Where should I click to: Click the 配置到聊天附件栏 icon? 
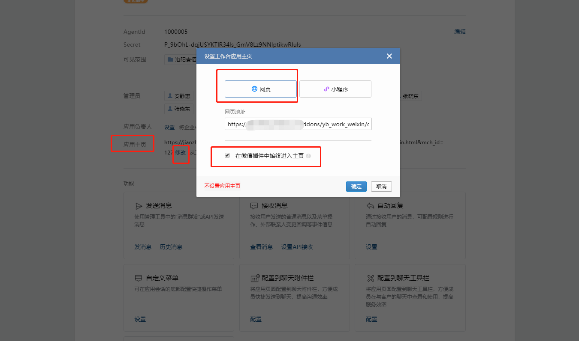(x=255, y=278)
